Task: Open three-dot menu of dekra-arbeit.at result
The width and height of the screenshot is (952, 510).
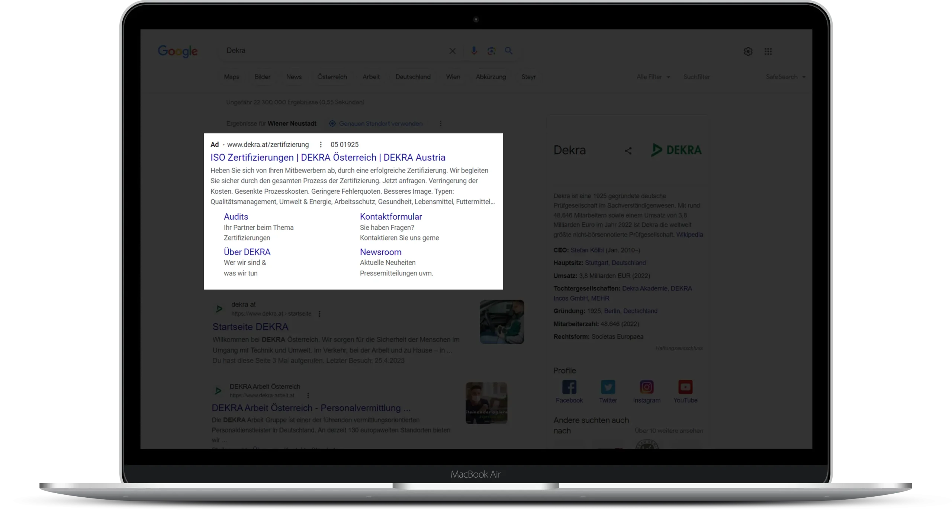Action: coord(308,396)
